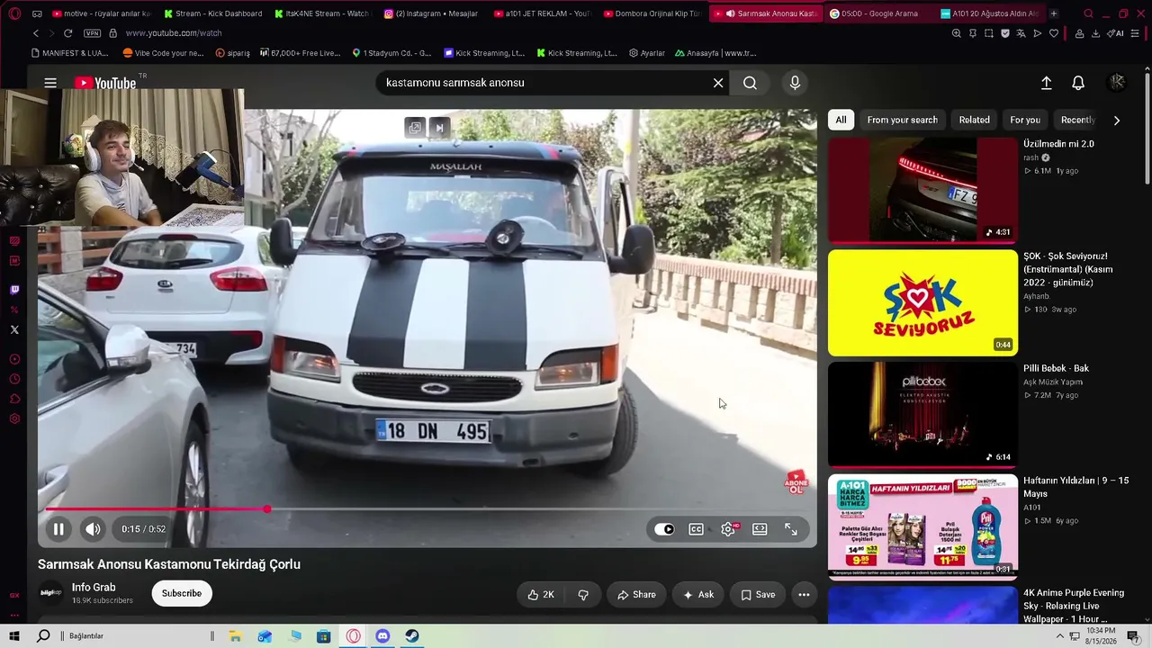Subscribe to Info Grab channel
Image resolution: width=1152 pixels, height=648 pixels.
[182, 593]
